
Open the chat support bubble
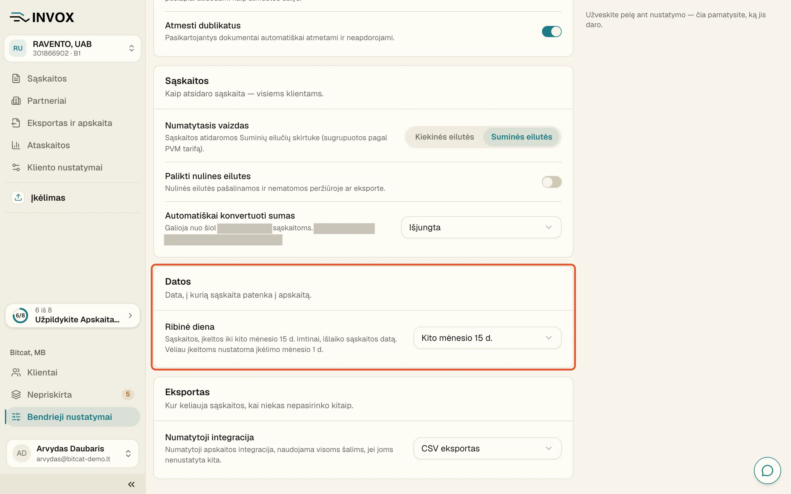767,471
